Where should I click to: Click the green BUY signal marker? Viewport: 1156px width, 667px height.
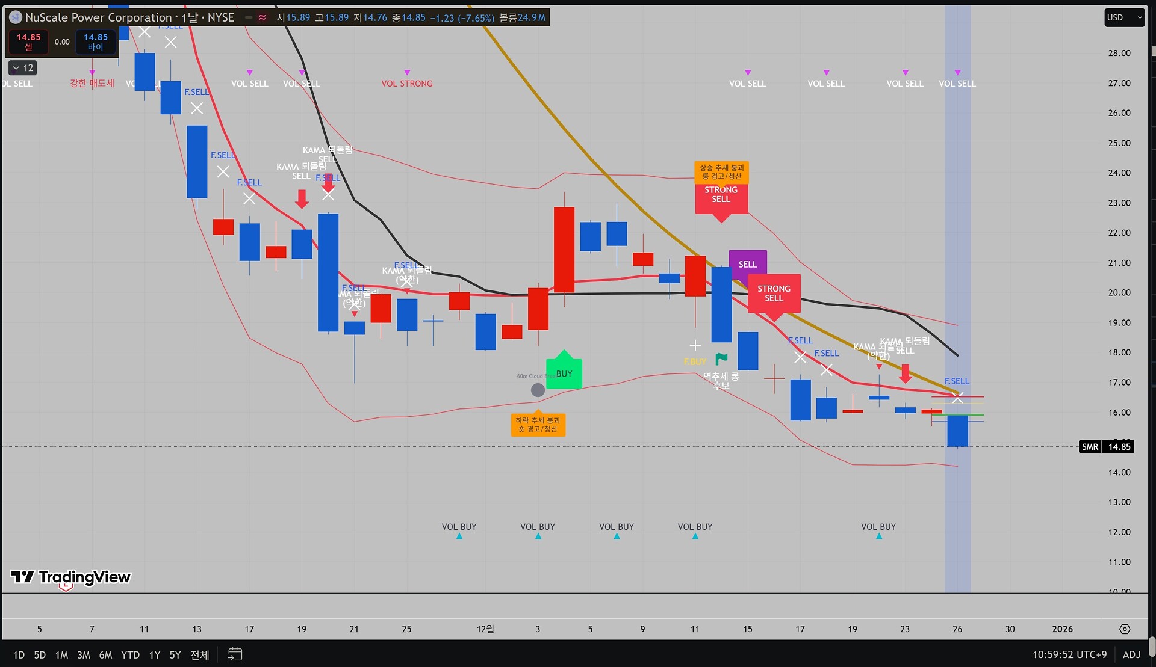tap(564, 373)
